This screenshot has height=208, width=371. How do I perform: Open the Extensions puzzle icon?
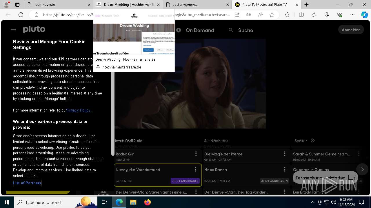287,15
